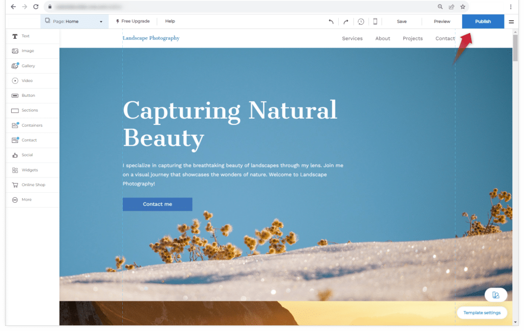Open the Image element icon
This screenshot has width=524, height=331.
pyautogui.click(x=15, y=51)
